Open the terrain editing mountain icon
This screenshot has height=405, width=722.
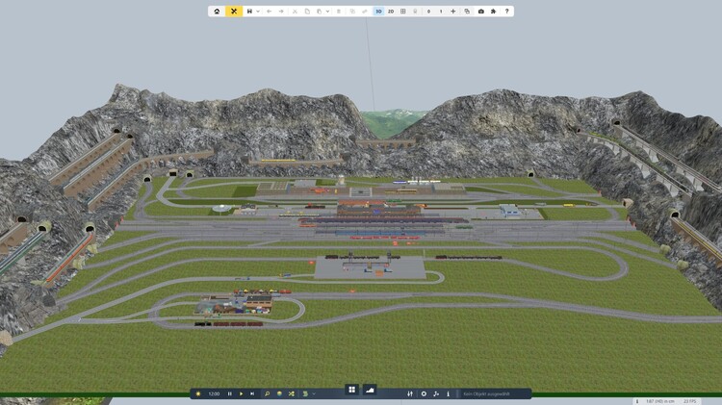point(370,390)
